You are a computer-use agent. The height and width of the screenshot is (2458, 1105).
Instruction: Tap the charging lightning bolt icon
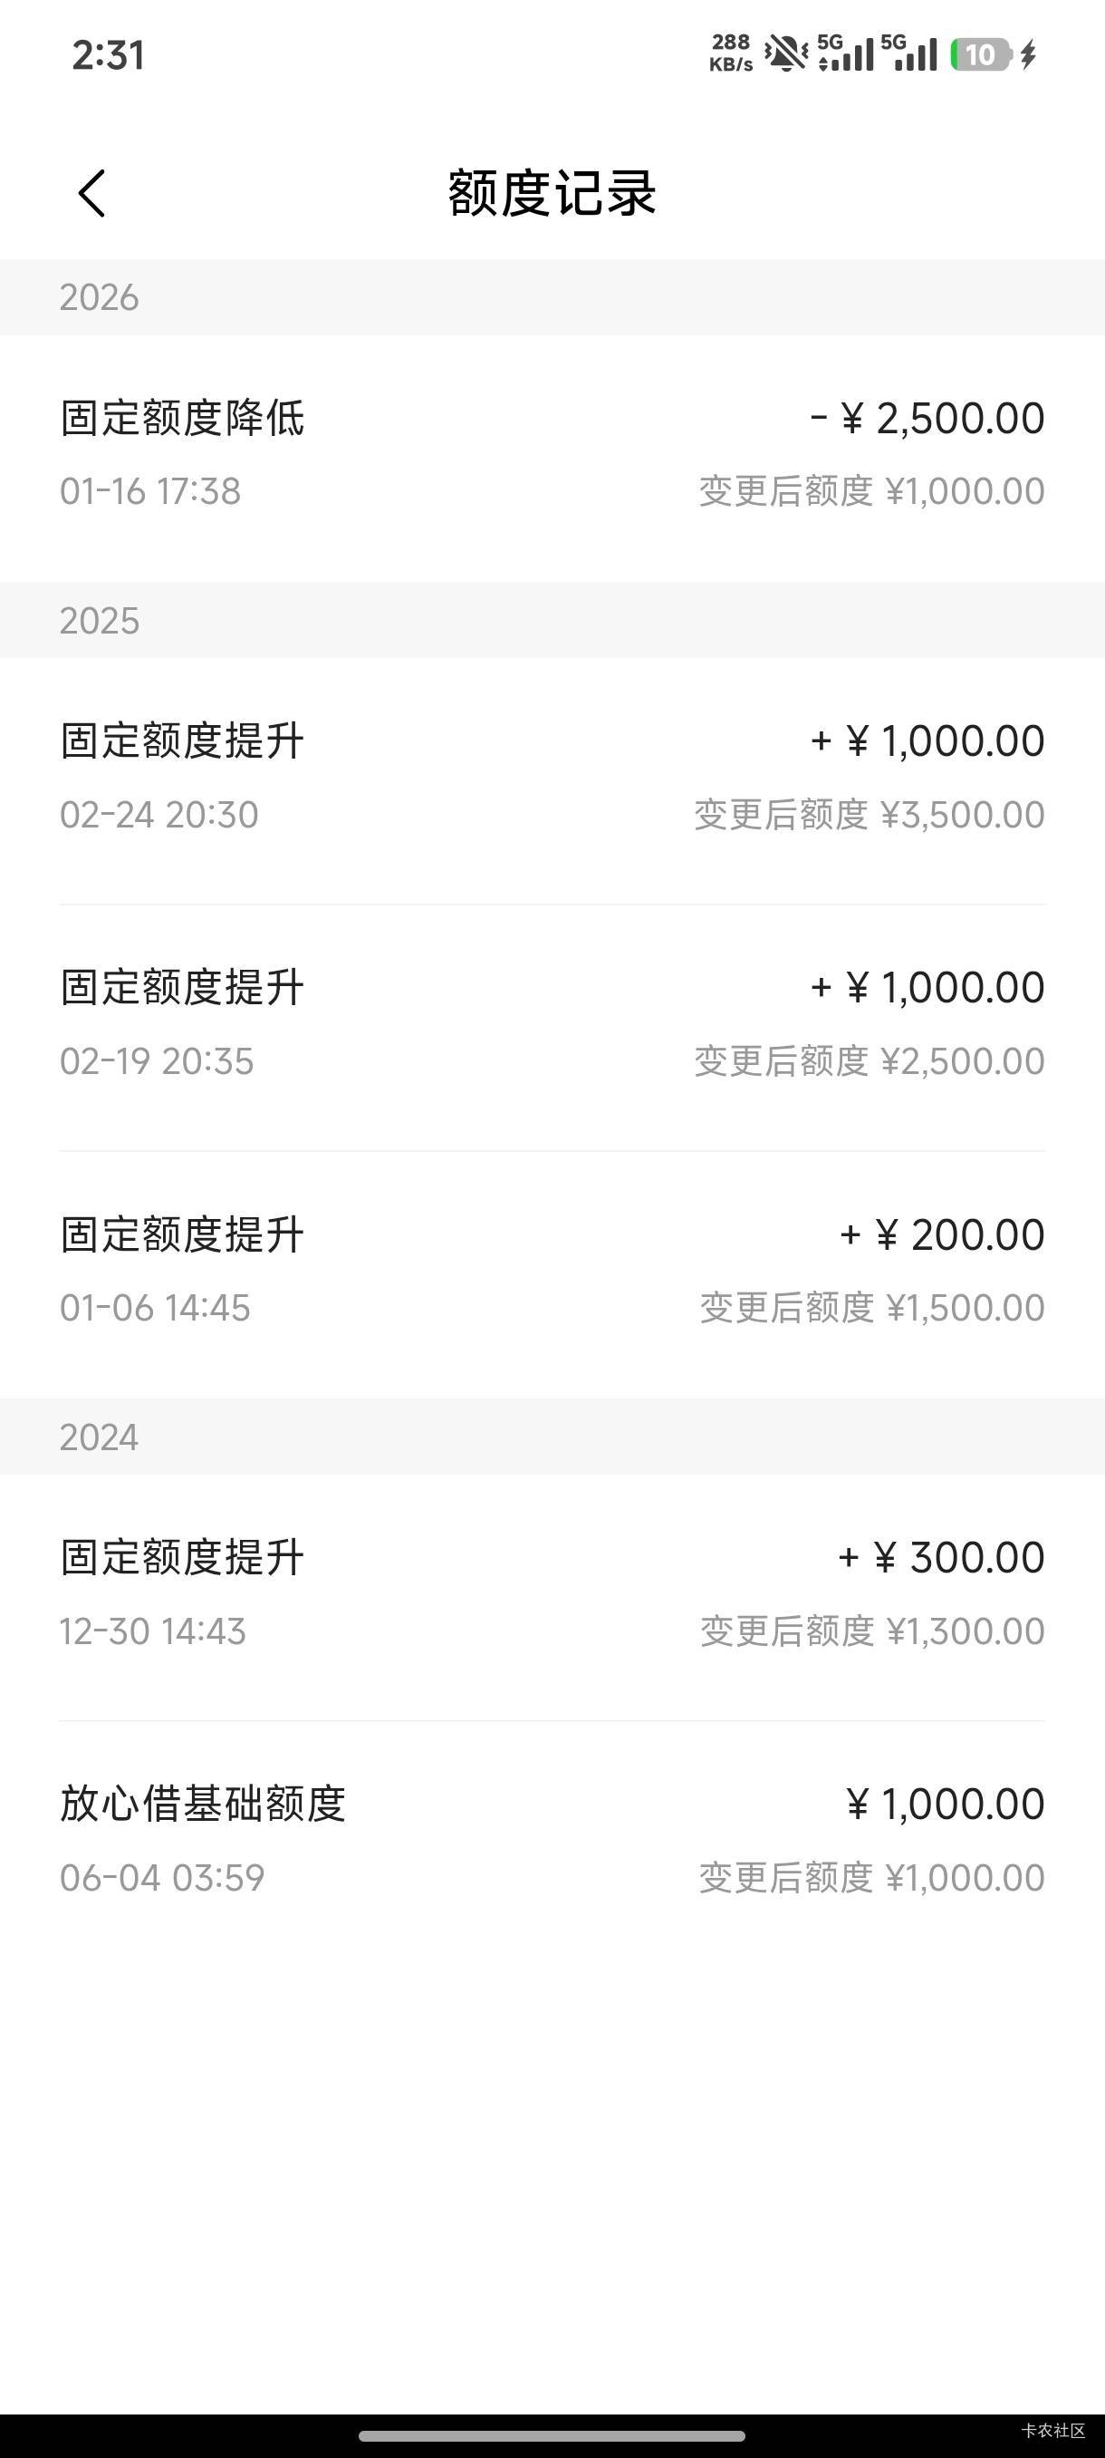click(x=1028, y=54)
